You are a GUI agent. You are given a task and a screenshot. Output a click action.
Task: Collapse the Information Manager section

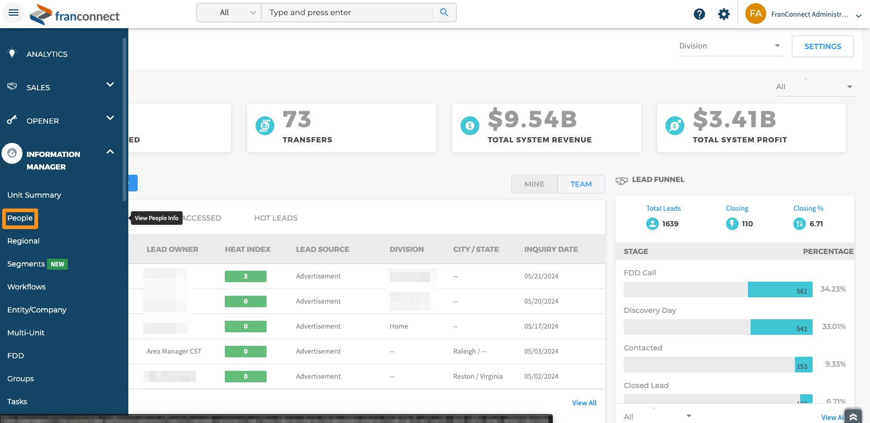110,152
